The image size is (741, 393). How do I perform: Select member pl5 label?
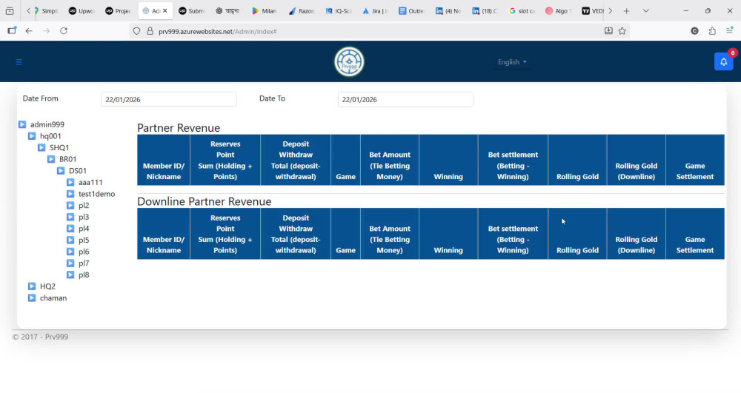84,240
